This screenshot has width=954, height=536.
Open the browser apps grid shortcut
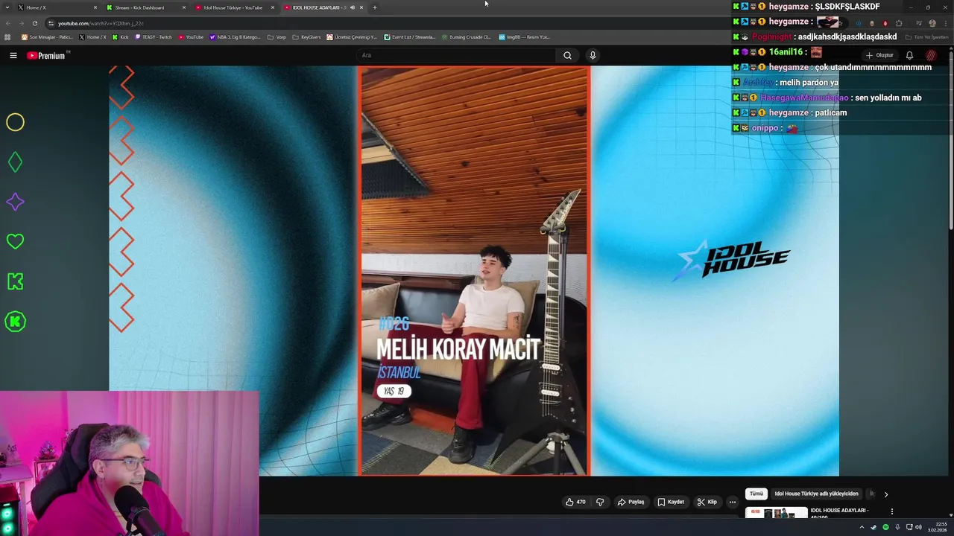[x=7, y=37]
